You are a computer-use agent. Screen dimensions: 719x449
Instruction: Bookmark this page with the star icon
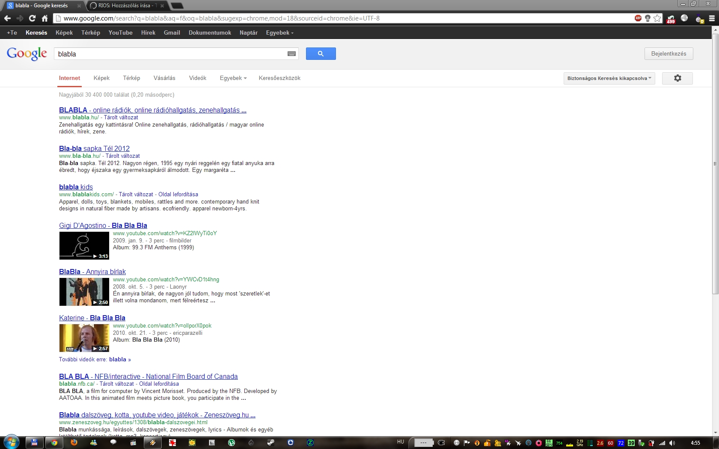pos(657,18)
